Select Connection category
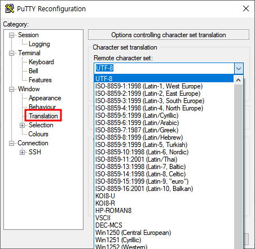 [x=33, y=143]
